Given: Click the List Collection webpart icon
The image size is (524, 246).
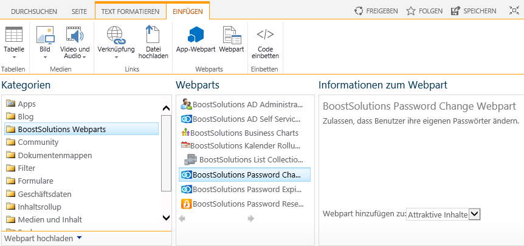Looking at the screenshot, I should point(191,159).
